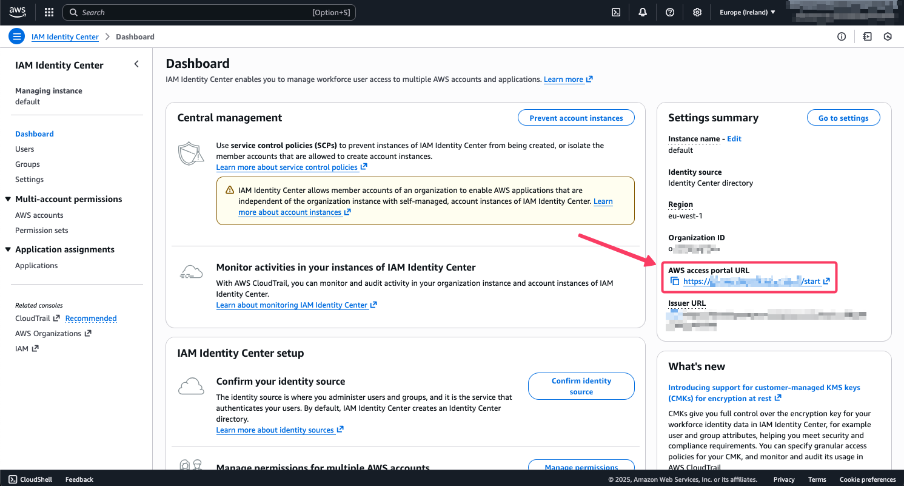Open the circular hamburger navigation menu
The height and width of the screenshot is (486, 904).
[16, 36]
